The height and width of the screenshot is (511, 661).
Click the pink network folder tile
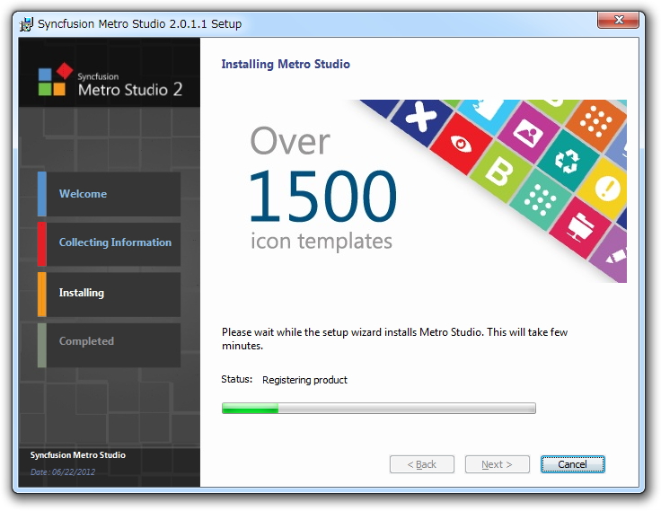(579, 228)
